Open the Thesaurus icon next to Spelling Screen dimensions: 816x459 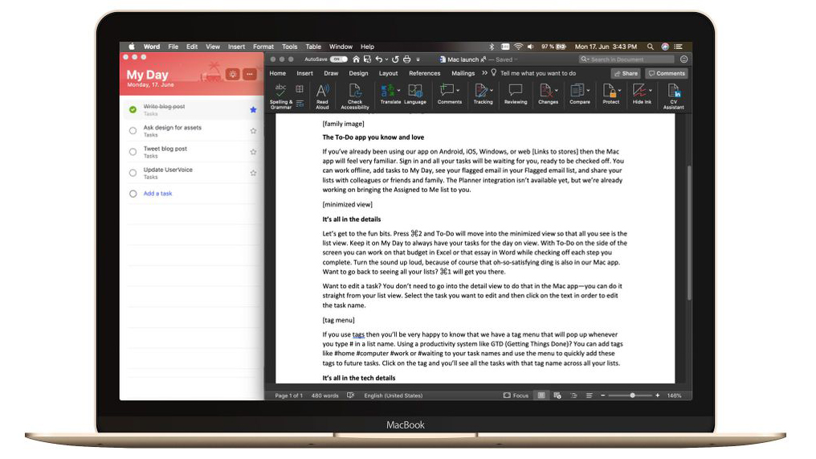pyautogui.click(x=300, y=89)
